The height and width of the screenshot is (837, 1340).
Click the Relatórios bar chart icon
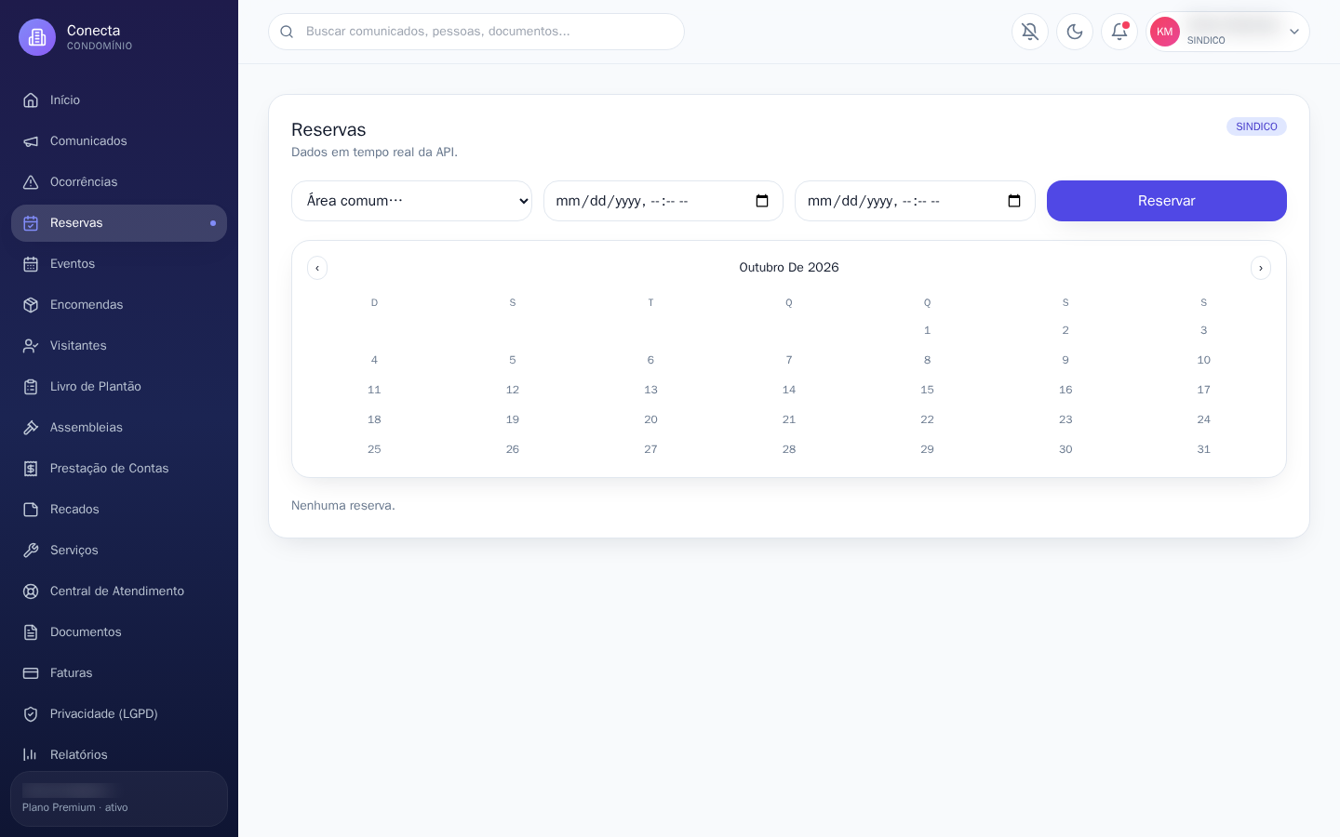tap(31, 755)
